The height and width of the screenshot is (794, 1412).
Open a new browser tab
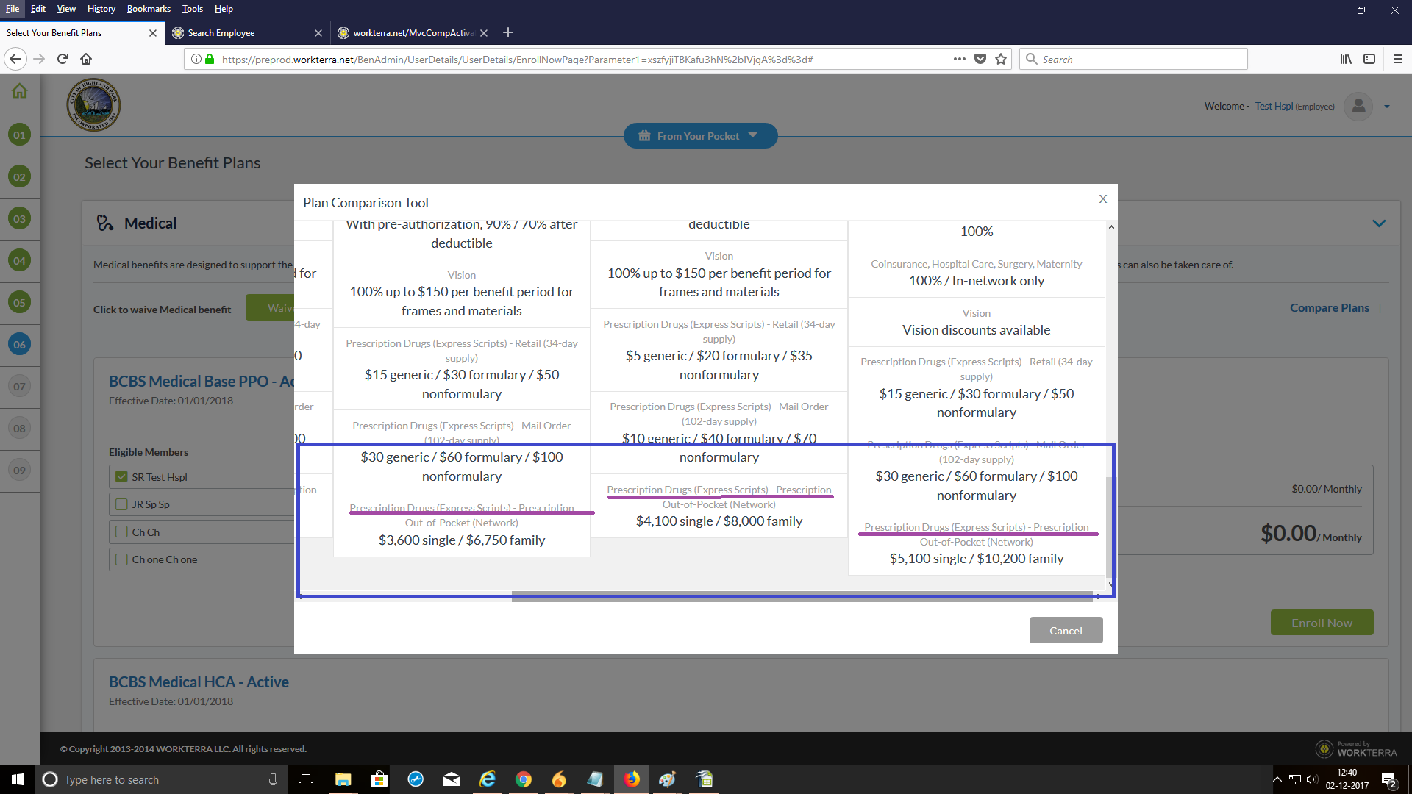pos(508,32)
